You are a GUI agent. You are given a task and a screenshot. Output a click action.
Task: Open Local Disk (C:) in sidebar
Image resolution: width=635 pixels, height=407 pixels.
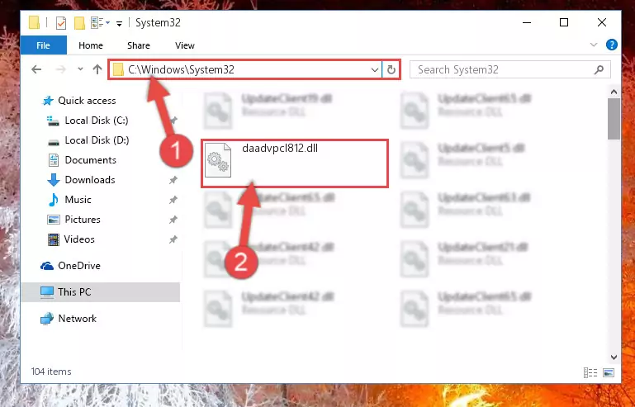(97, 121)
